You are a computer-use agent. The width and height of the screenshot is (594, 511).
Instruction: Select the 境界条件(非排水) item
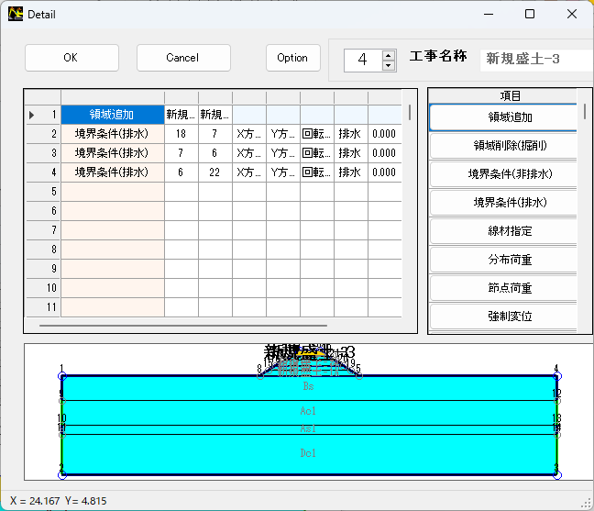coord(503,174)
